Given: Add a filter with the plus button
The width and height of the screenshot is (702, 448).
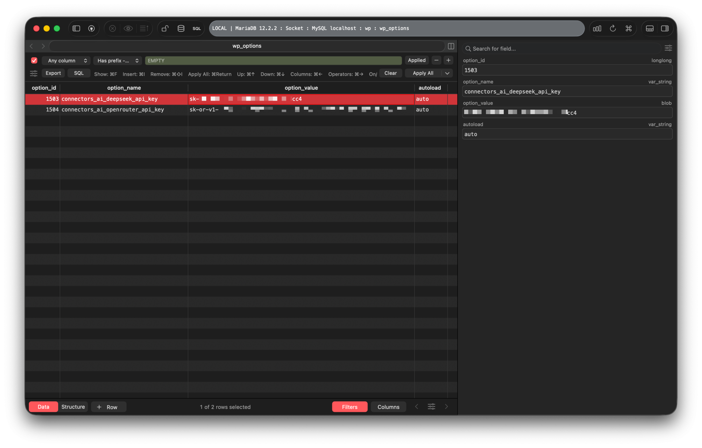Looking at the screenshot, I should 448,60.
